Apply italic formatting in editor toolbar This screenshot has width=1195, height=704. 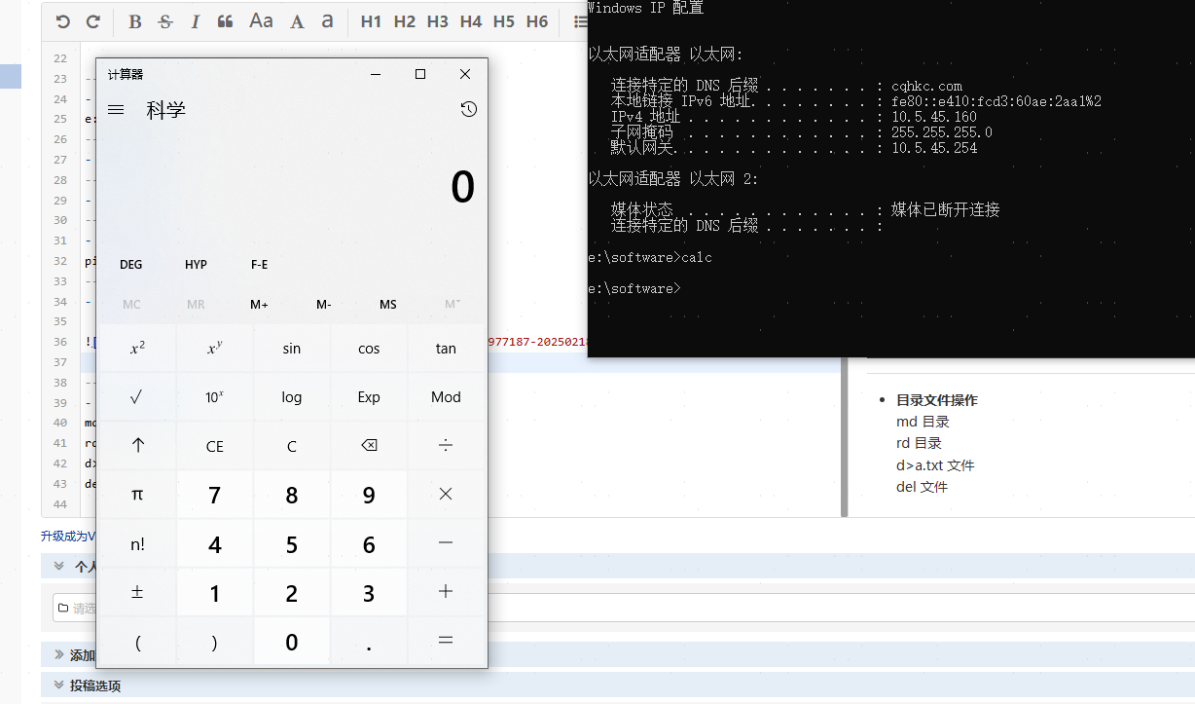click(x=196, y=21)
